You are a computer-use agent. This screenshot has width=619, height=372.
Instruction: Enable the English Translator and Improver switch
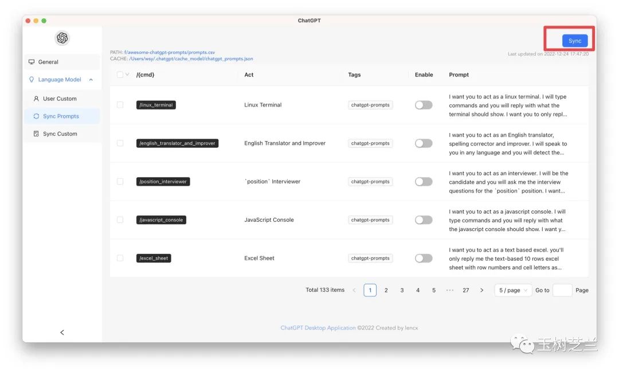(x=424, y=143)
